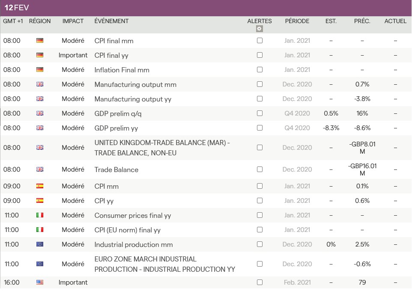Enable alert for German CPI final mm

[260, 41]
